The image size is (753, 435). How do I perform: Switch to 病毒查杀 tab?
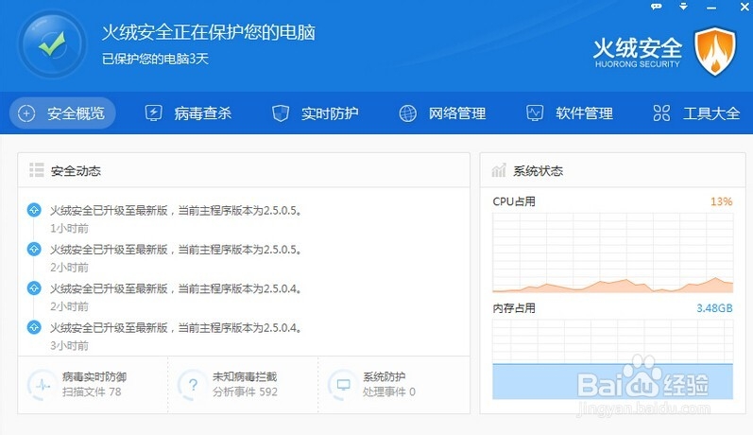coord(188,113)
